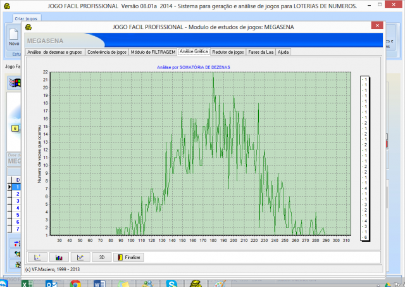The height and width of the screenshot is (287, 405).
Task: Select row with ID 3 in table
Action: click(18, 201)
